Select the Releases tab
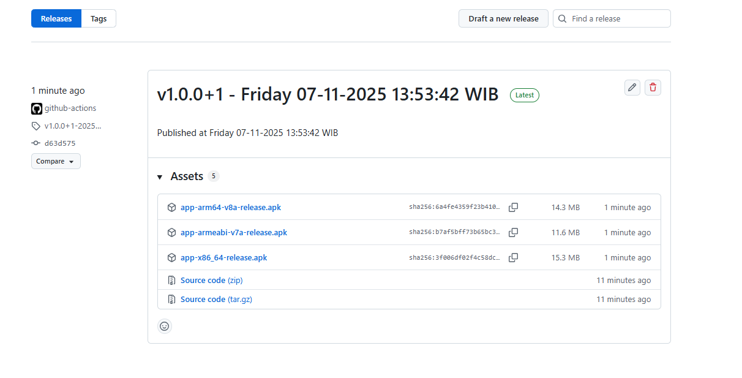The width and height of the screenshot is (742, 378). click(x=56, y=19)
